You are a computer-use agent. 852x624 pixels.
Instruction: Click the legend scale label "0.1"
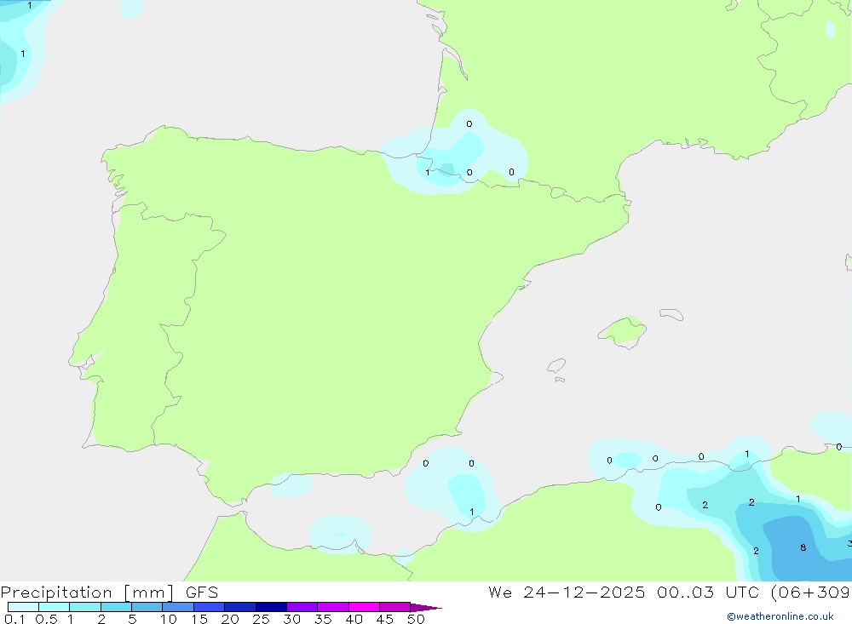14,619
